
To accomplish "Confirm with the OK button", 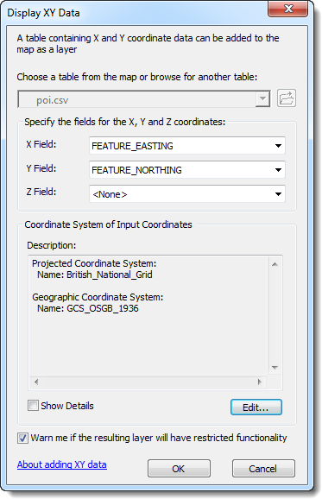I will pos(179,468).
